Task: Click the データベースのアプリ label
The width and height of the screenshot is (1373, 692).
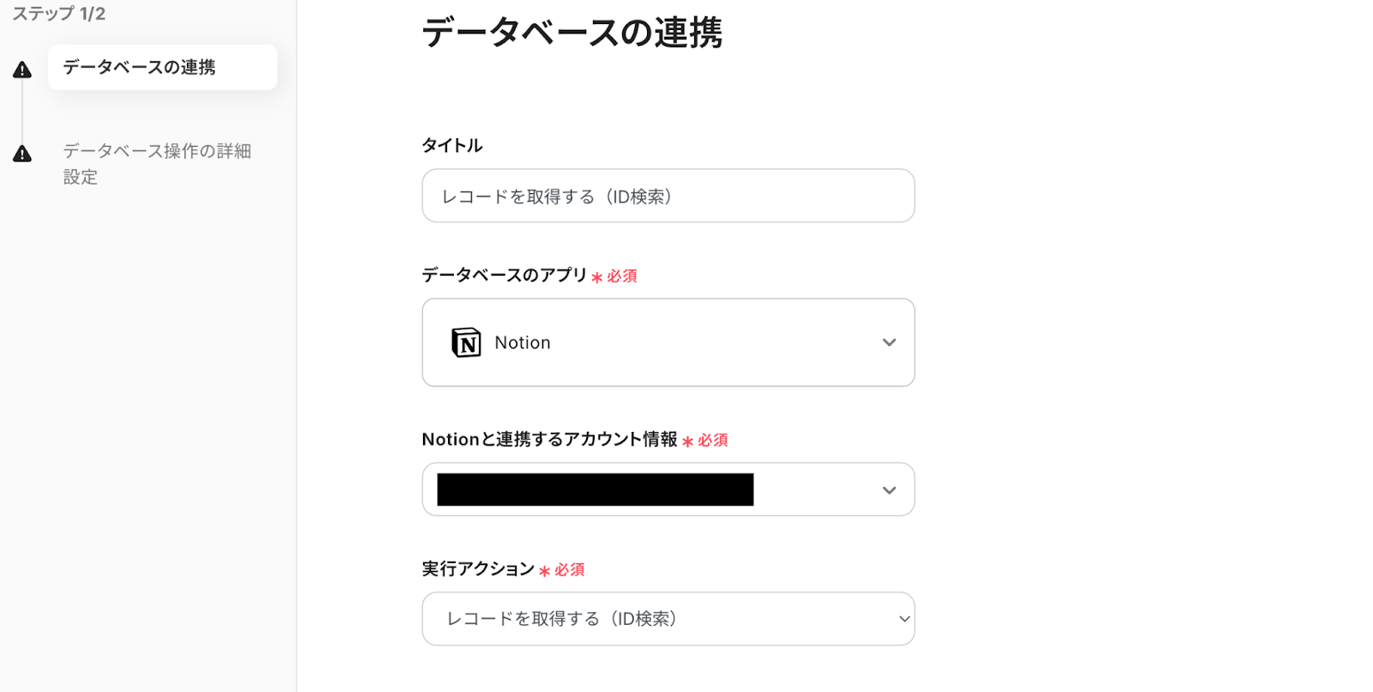Action: 504,275
